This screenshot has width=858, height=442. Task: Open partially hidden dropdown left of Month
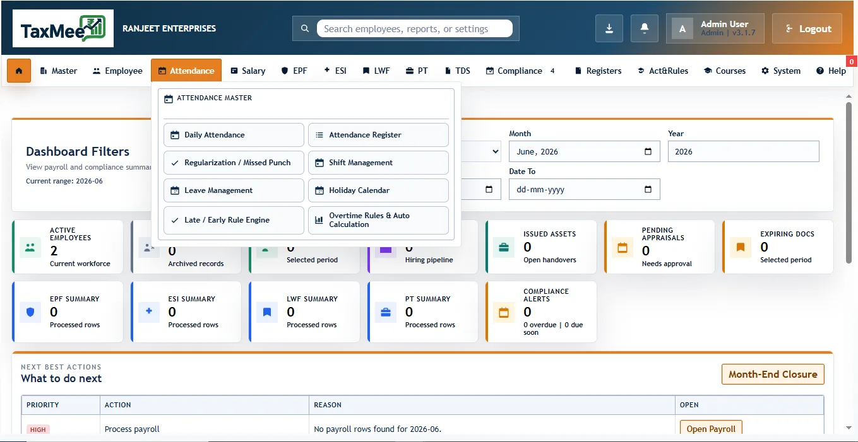coord(482,151)
